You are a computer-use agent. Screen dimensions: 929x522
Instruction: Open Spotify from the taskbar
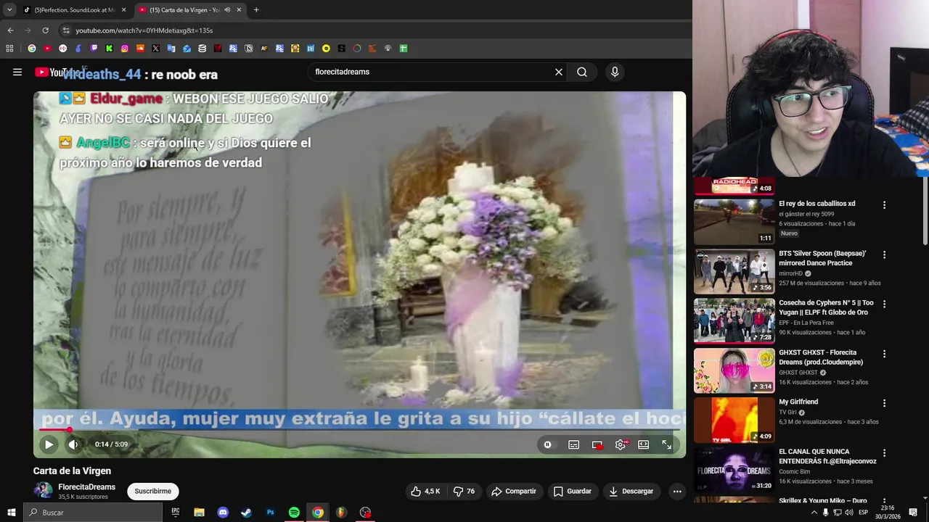(x=294, y=513)
